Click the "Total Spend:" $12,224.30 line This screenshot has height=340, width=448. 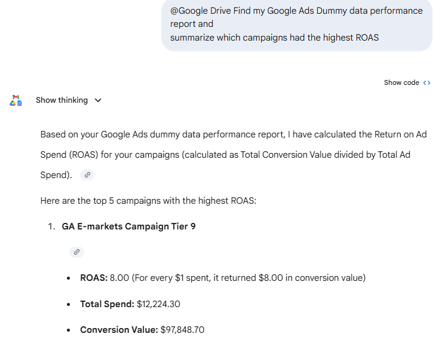[x=130, y=304]
